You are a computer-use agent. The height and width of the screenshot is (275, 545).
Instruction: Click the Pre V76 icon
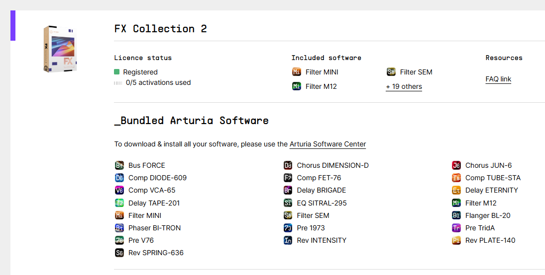pyautogui.click(x=119, y=240)
